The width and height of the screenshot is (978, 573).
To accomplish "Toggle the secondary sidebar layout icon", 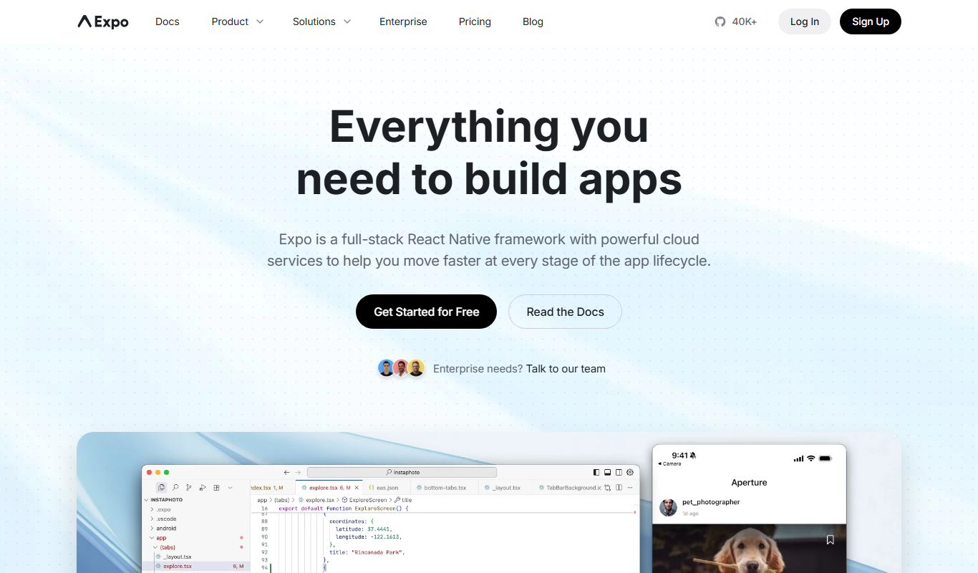I will point(619,473).
